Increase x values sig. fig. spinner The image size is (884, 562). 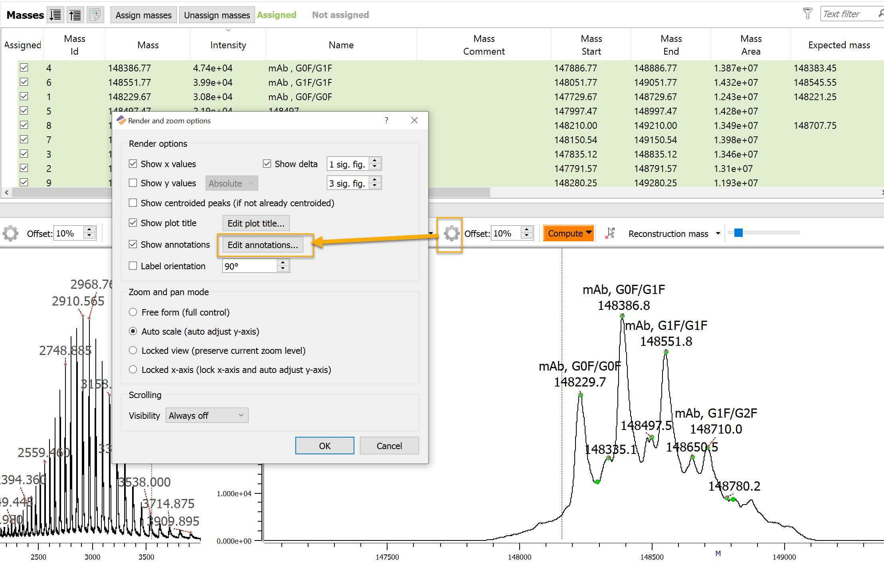coord(374,161)
